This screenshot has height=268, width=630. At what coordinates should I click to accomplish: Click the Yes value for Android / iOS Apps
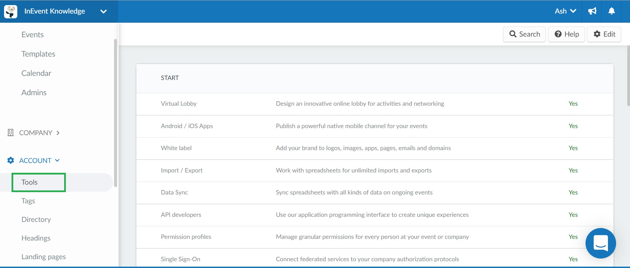[573, 126]
